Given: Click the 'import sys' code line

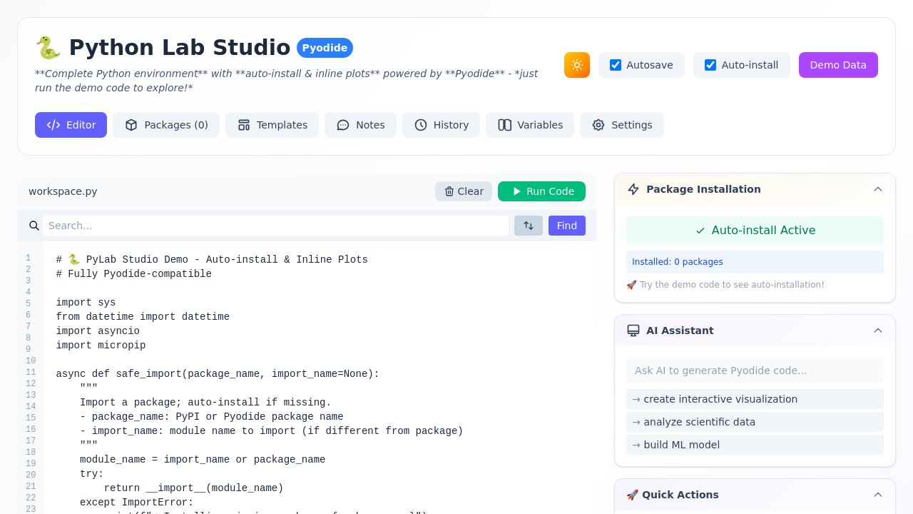Looking at the screenshot, I should click(x=86, y=303).
